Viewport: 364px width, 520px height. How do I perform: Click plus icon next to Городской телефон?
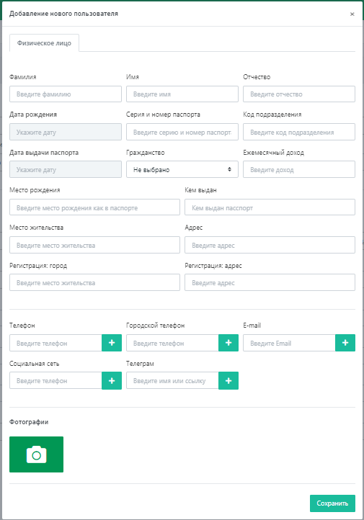click(228, 343)
